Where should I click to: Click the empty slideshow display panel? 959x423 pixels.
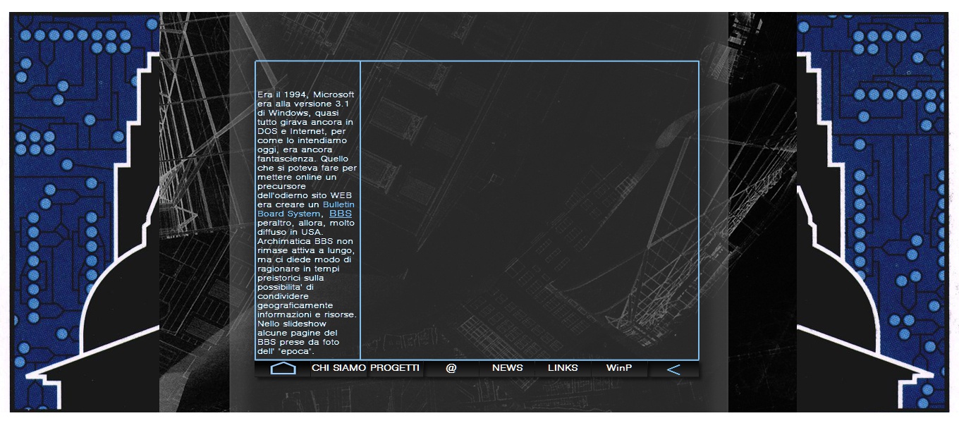click(530, 211)
